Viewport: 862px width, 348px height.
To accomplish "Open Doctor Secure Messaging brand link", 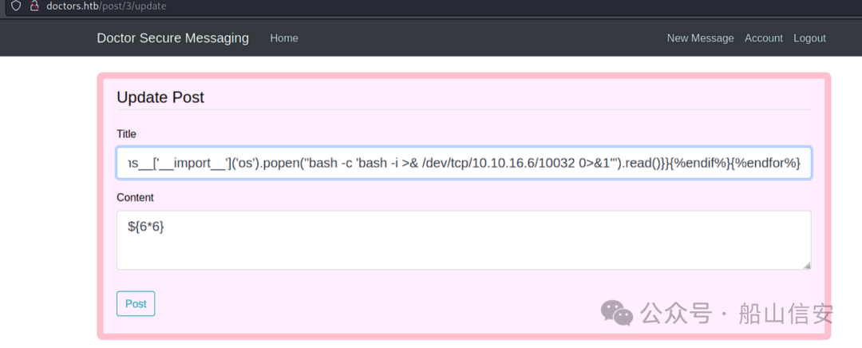I will click(x=172, y=38).
